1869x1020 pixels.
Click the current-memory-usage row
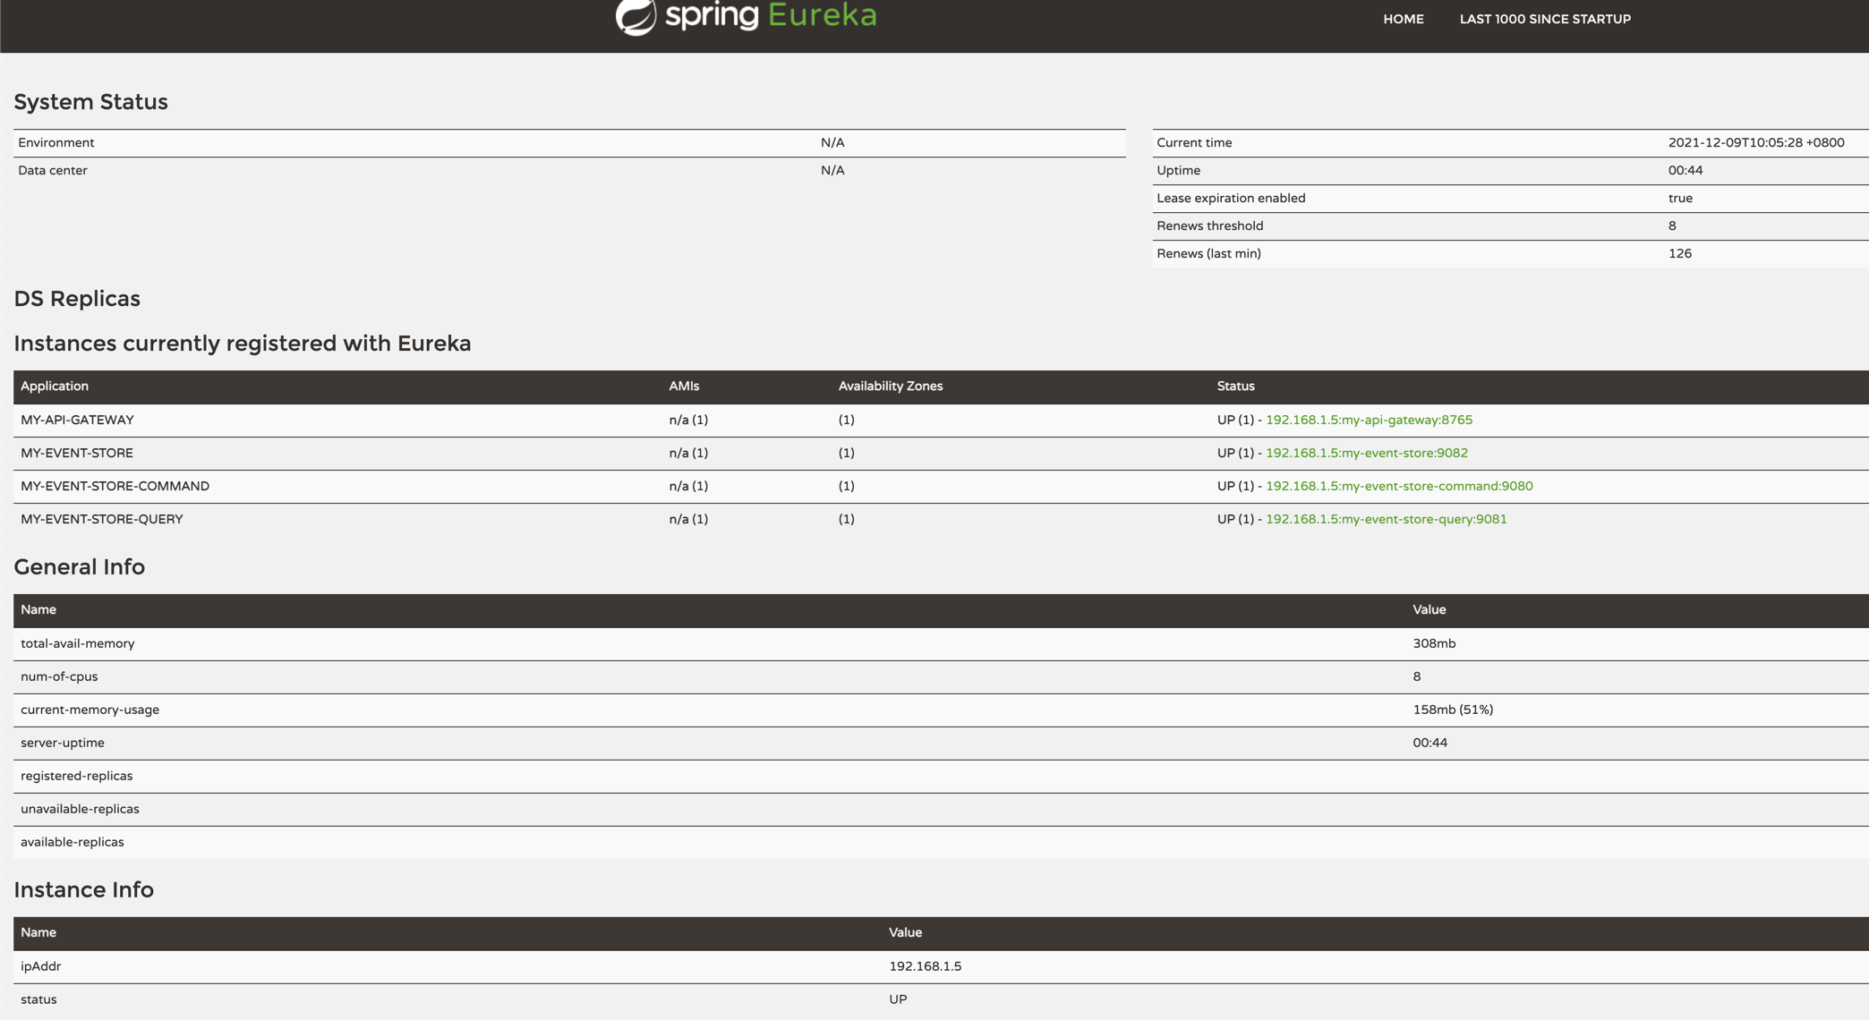(90, 710)
